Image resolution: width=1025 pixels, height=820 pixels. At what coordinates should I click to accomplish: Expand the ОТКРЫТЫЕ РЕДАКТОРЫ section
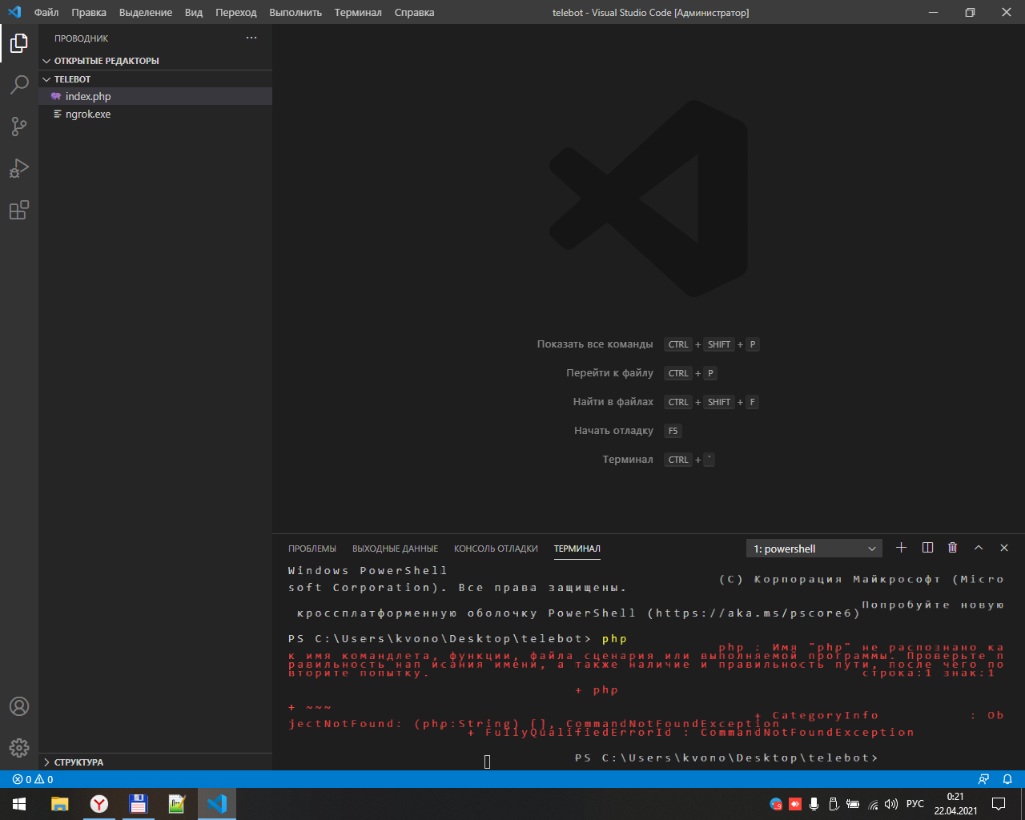155,61
